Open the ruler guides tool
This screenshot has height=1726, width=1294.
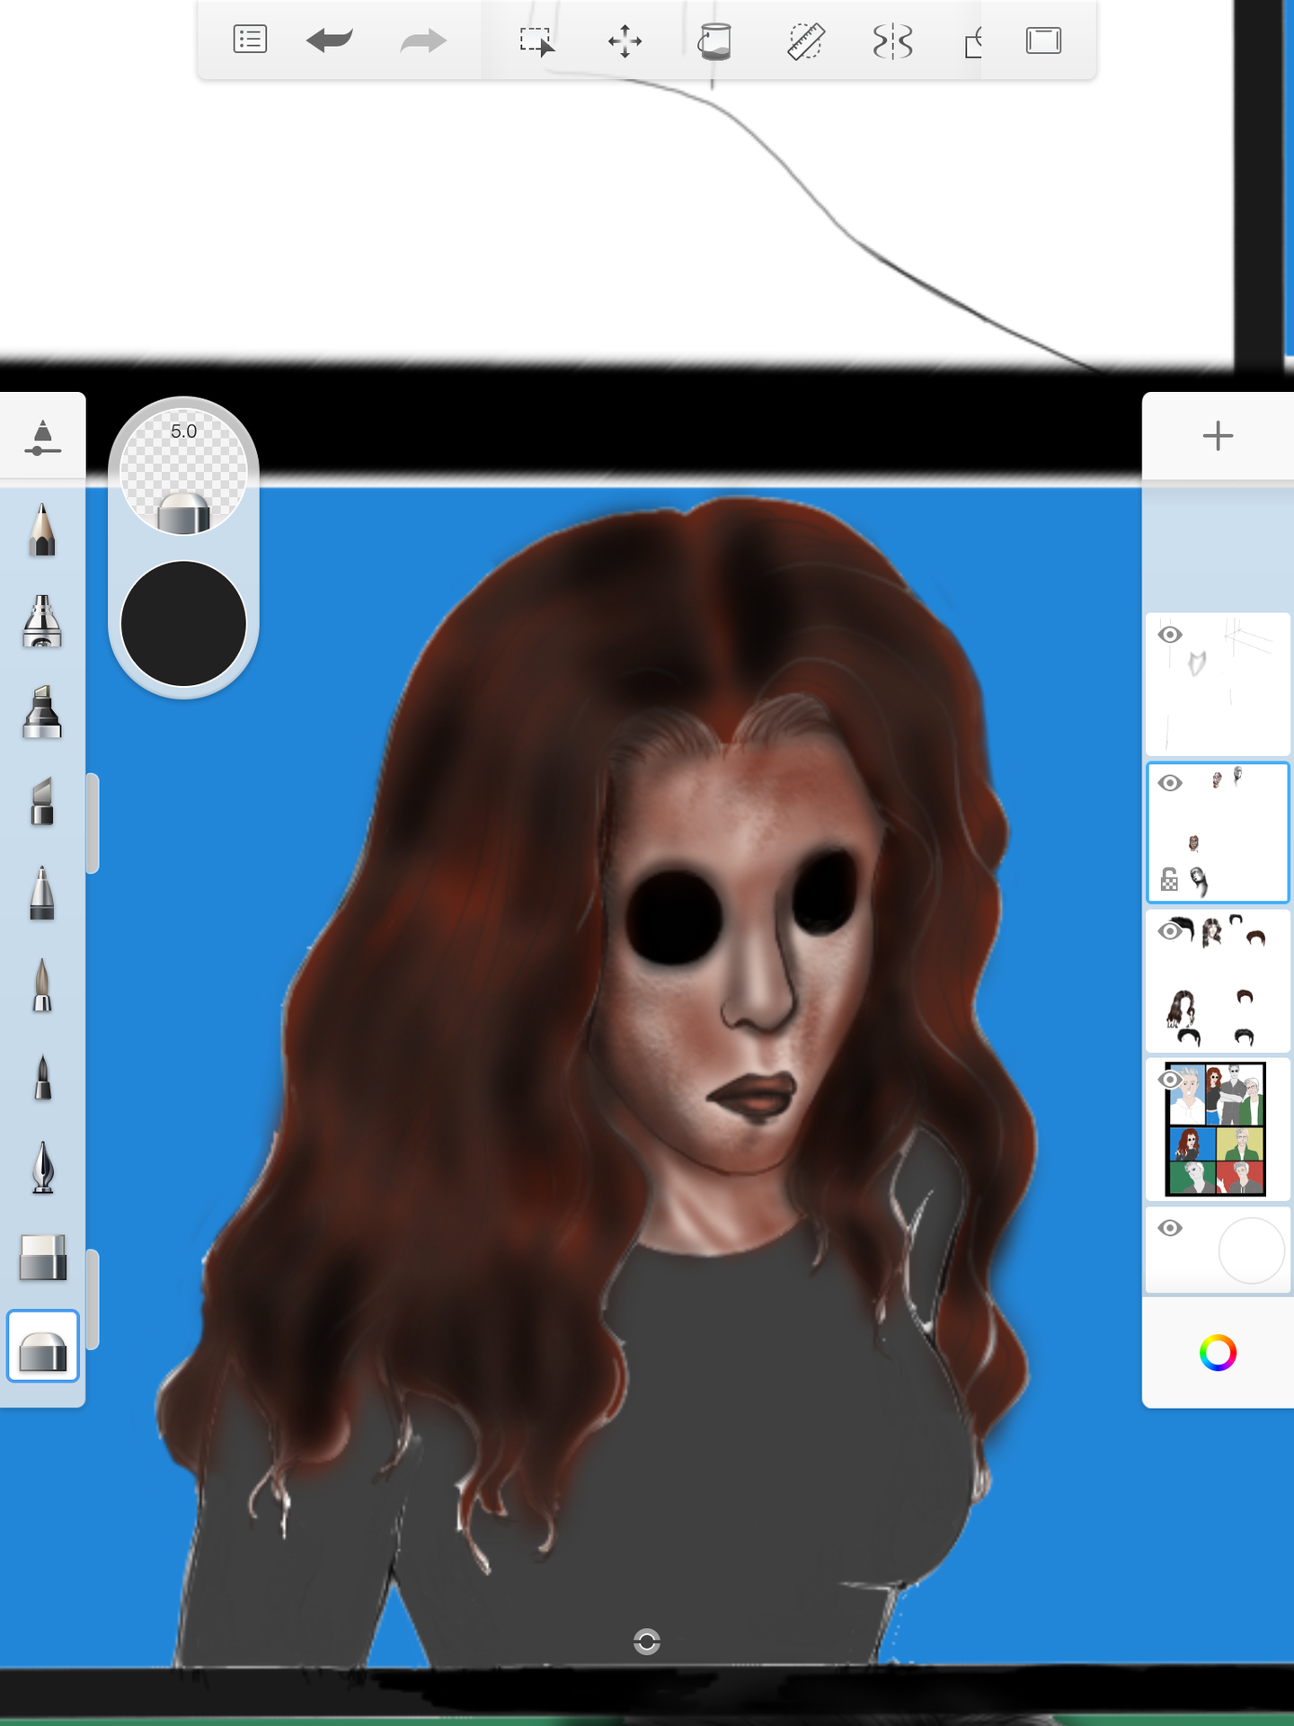pos(806,41)
